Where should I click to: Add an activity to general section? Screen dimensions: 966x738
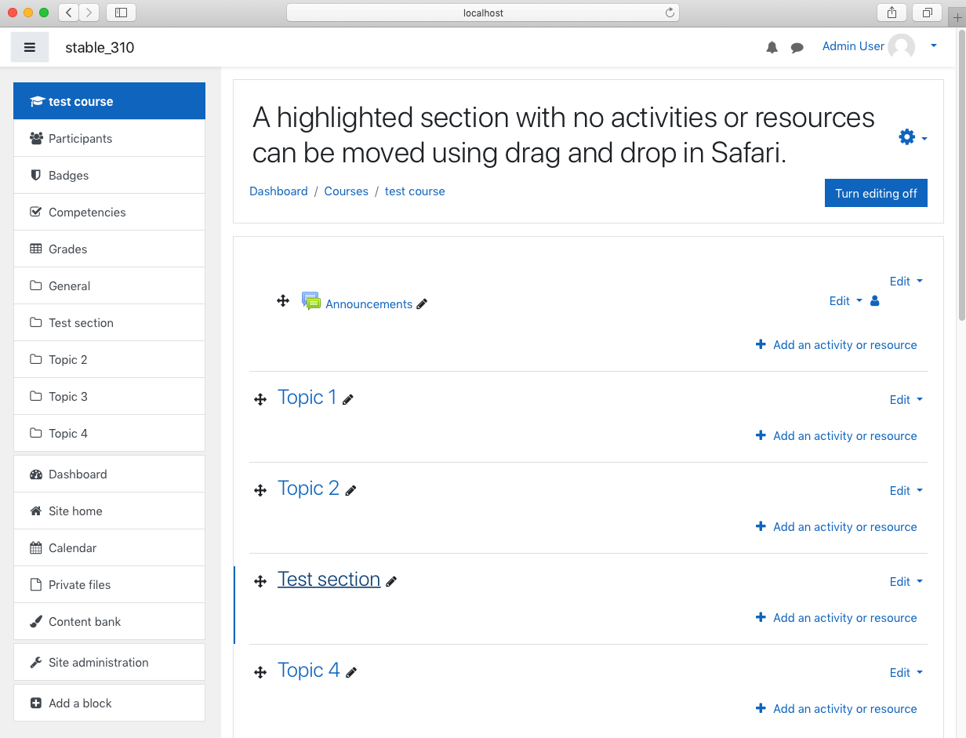[836, 345]
